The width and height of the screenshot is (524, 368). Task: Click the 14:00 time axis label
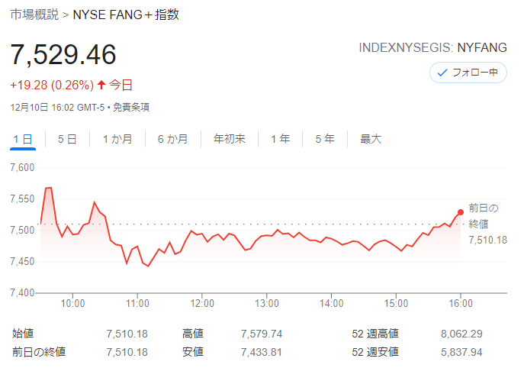pos(331,303)
